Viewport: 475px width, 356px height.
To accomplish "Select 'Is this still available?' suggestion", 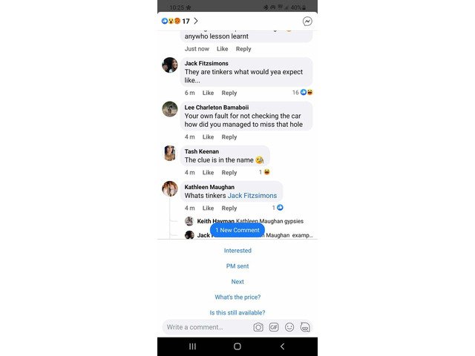I will [x=237, y=313].
